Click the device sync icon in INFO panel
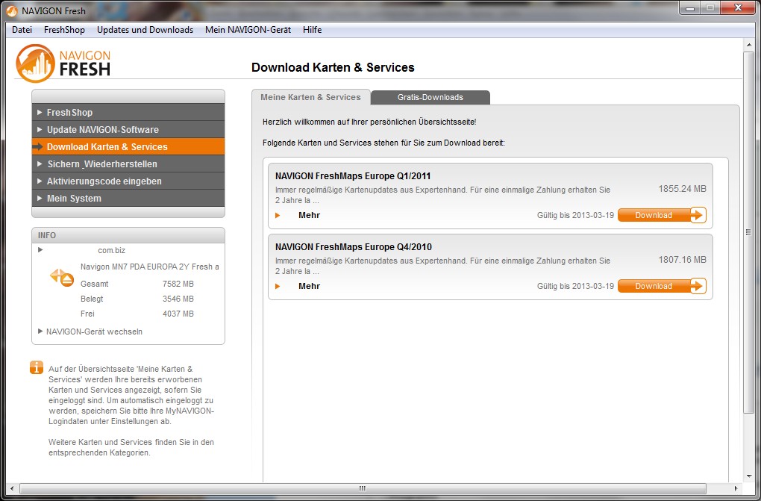 point(62,278)
